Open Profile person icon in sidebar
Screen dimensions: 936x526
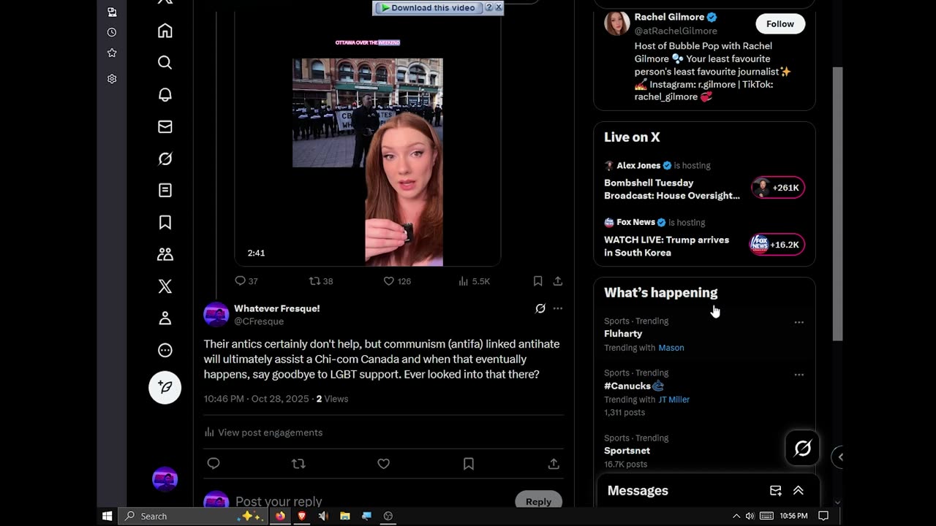[x=165, y=318]
